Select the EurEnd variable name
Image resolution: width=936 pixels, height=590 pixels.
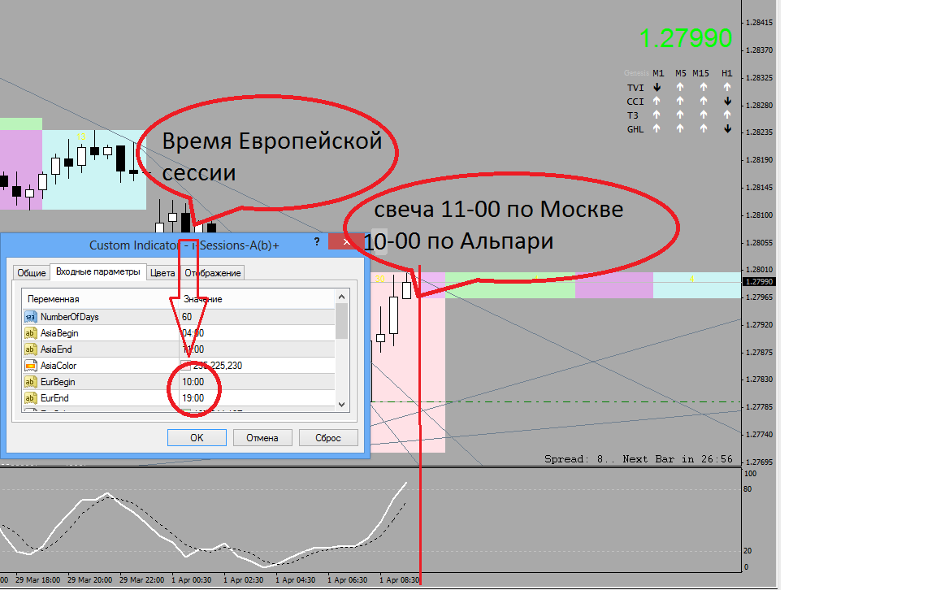point(54,397)
